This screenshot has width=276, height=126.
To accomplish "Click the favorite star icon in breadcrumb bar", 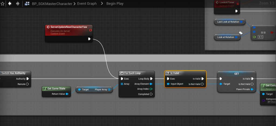I will (x=3, y=4).
